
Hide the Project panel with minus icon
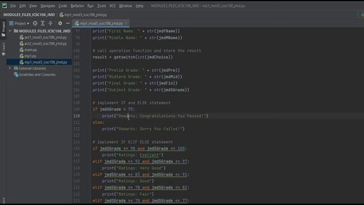pyautogui.click(x=68, y=23)
